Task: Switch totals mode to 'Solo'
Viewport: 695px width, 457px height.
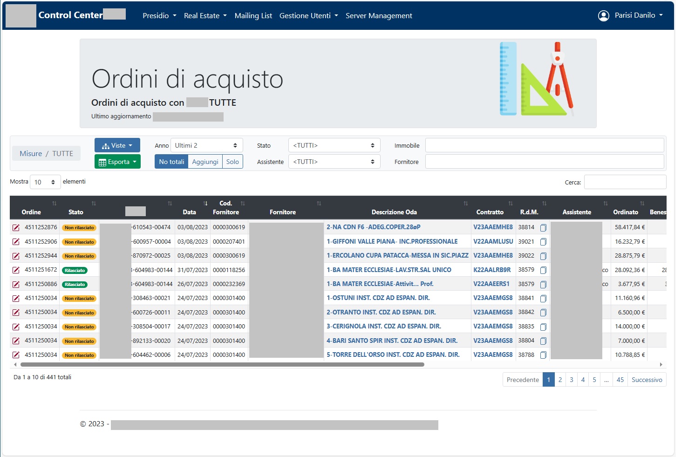Action: coord(232,162)
